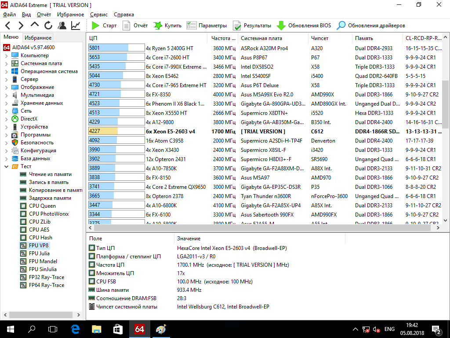The width and height of the screenshot is (450, 338).
Task: Open the Избранное menu
Action: click(71, 15)
